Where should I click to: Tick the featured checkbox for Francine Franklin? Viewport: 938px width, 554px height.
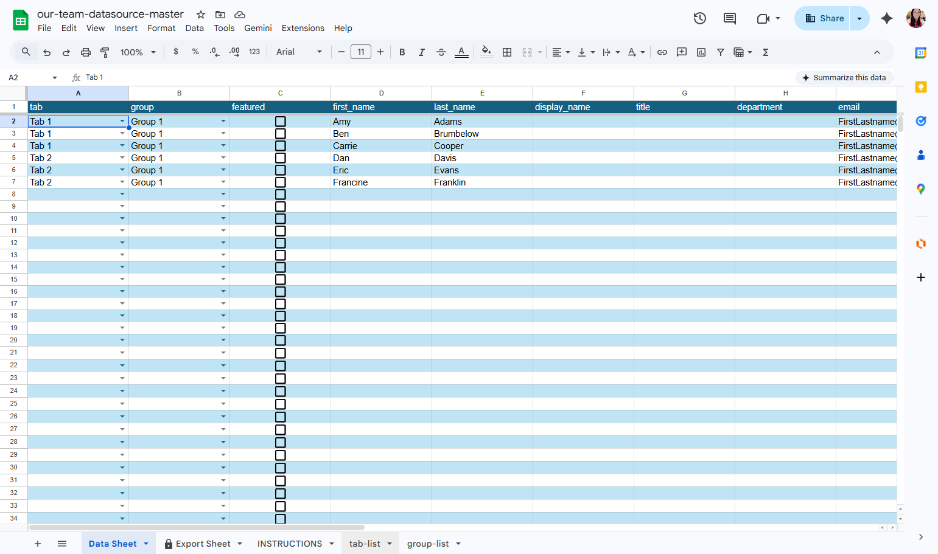click(x=281, y=182)
